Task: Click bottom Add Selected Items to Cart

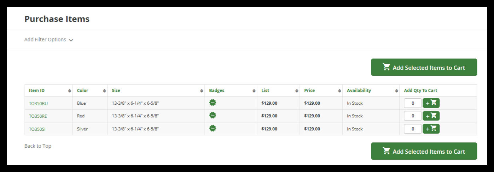Action: point(424,151)
